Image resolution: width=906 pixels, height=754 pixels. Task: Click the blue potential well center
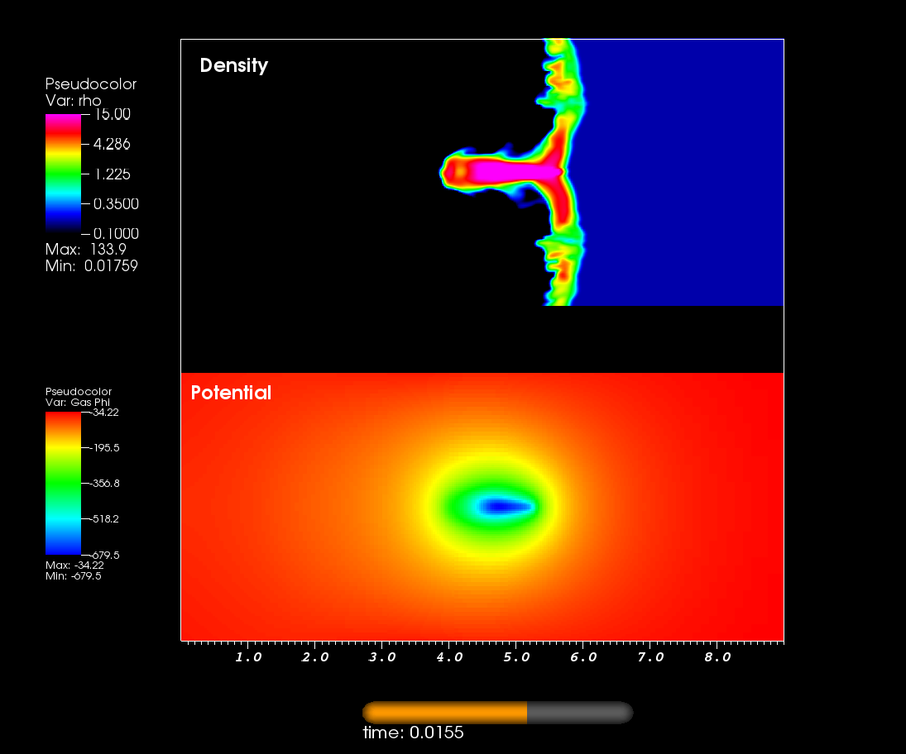coord(499,506)
